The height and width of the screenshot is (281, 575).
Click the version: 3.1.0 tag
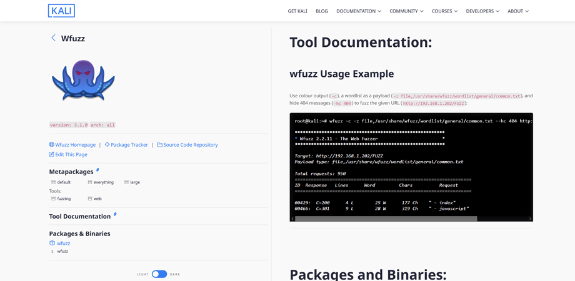pyautogui.click(x=69, y=125)
